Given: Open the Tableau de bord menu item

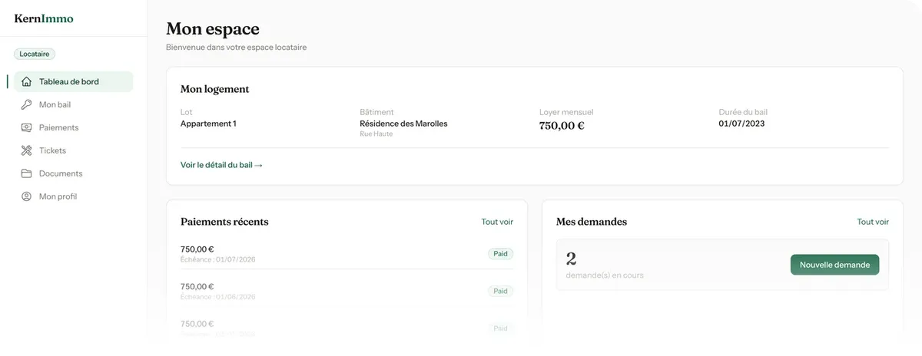Looking at the screenshot, I should tap(73, 81).
